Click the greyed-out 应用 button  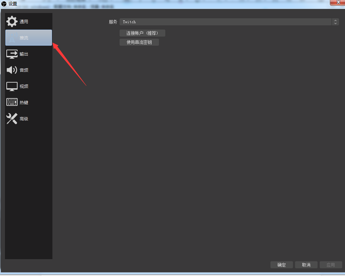pyautogui.click(x=331, y=265)
